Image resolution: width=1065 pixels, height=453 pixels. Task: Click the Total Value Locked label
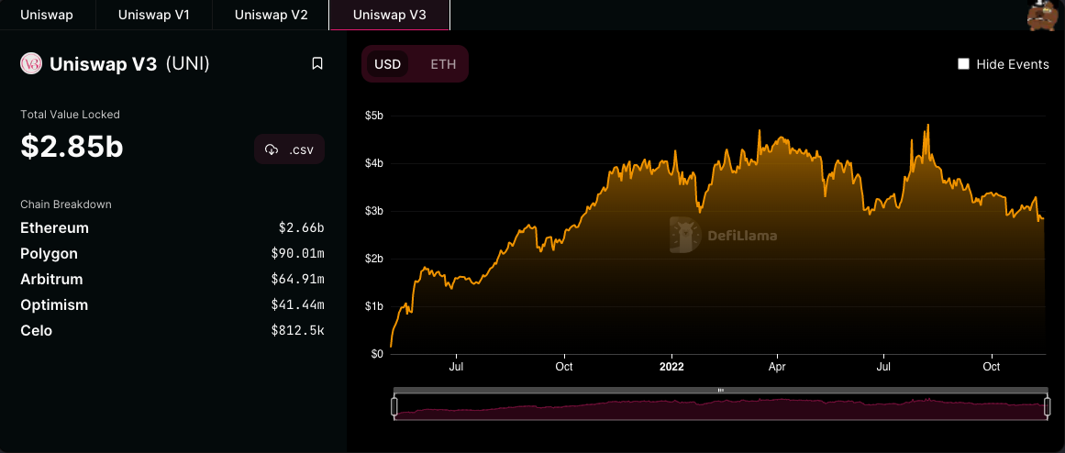tap(70, 115)
